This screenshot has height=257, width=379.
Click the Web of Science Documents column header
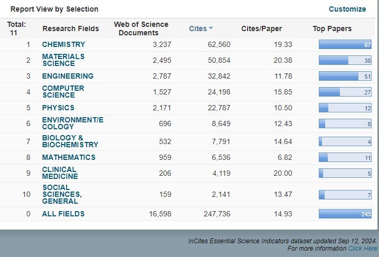point(141,28)
